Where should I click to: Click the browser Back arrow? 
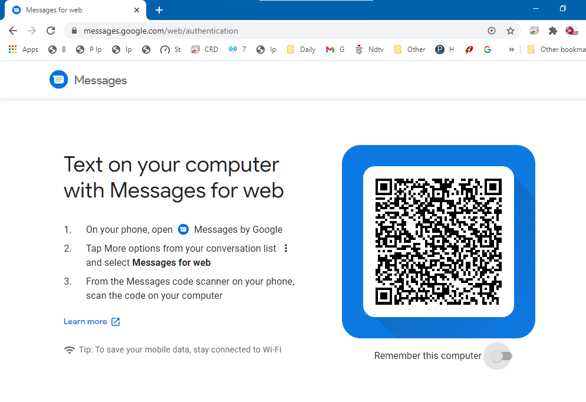[13, 31]
